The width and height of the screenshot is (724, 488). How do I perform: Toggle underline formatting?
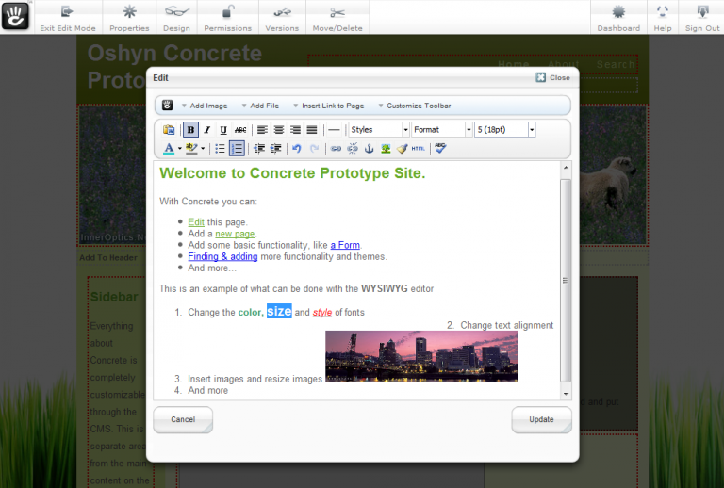coord(223,130)
